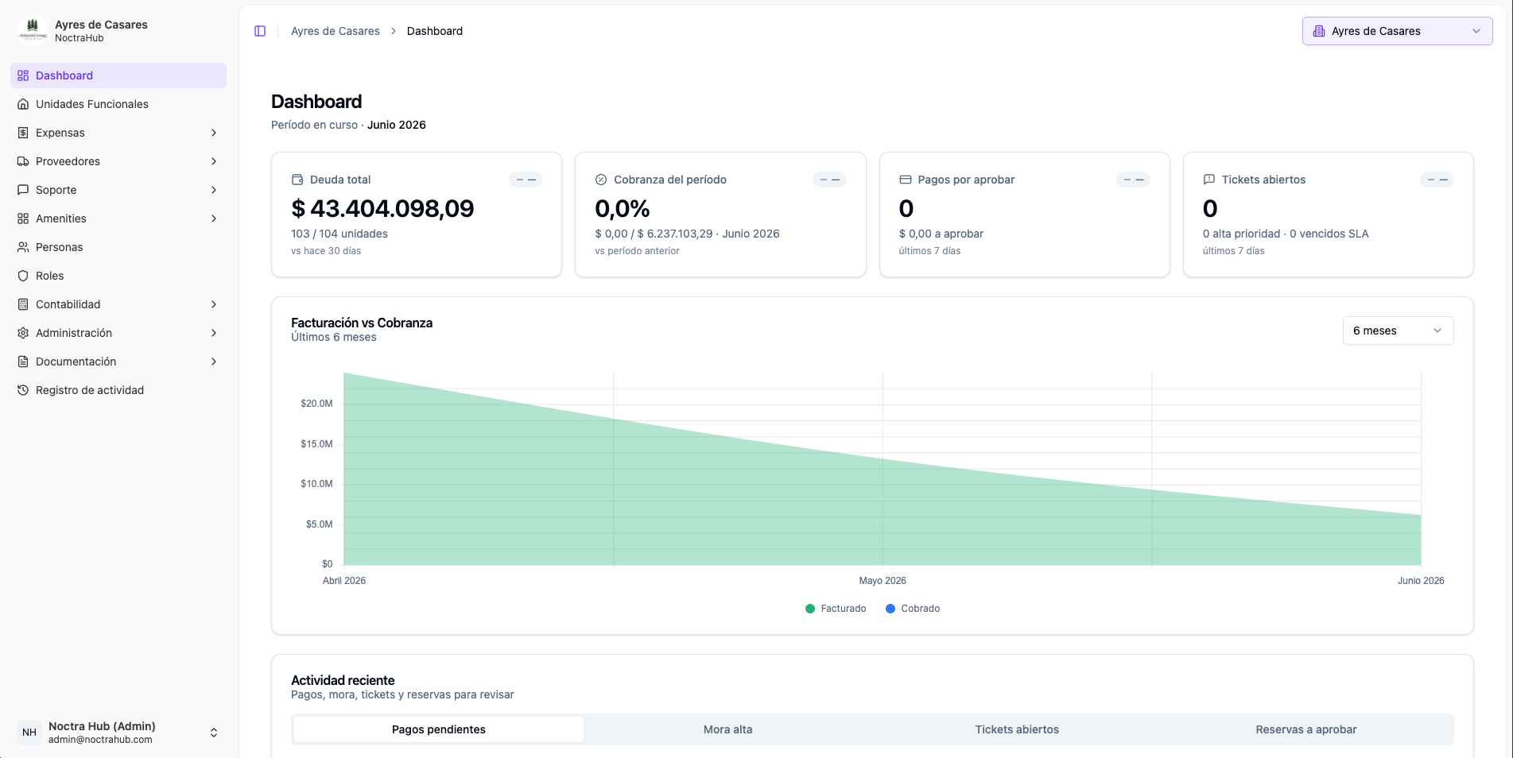Screen dimensions: 1513x758
Task: Open the Personas section
Action: point(118,247)
